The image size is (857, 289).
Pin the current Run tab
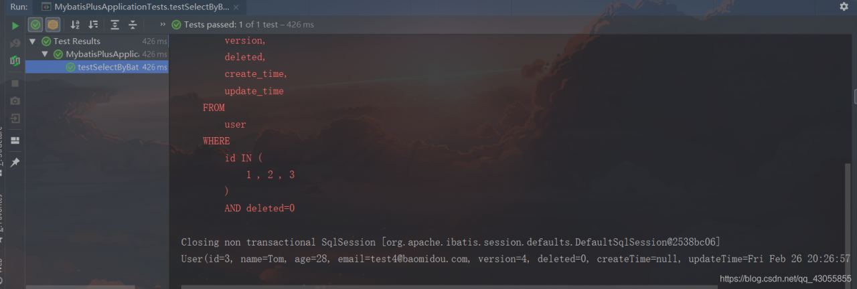coord(15,163)
